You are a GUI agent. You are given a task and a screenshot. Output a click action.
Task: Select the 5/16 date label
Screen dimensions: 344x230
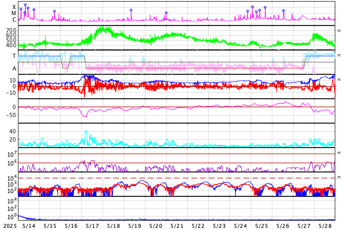point(71,226)
